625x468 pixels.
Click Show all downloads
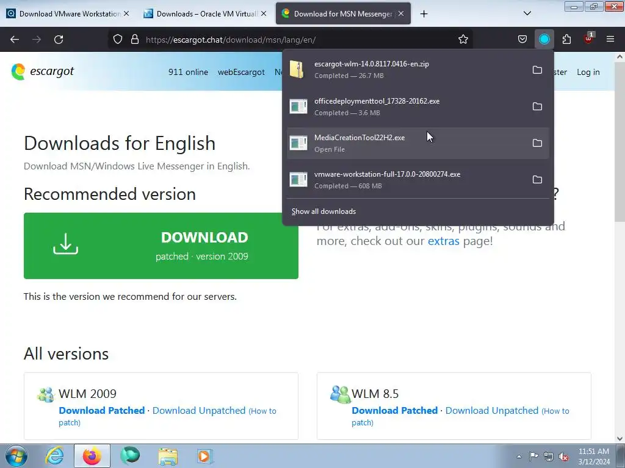tap(323, 211)
